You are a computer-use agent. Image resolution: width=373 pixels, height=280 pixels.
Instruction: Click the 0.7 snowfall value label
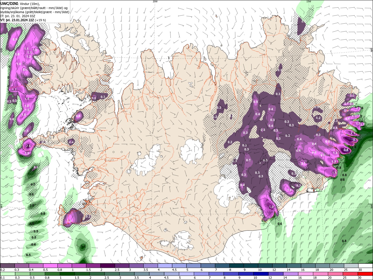pyautogui.click(x=303, y=164)
